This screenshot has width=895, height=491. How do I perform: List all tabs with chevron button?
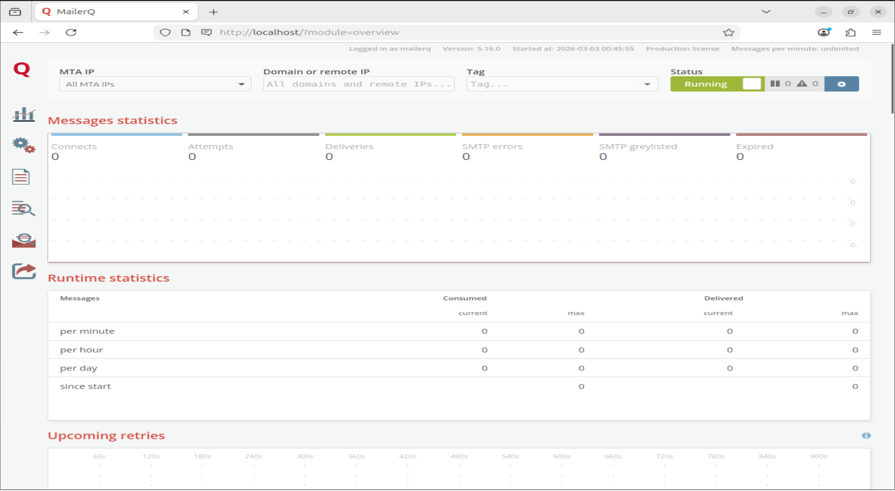pyautogui.click(x=767, y=12)
